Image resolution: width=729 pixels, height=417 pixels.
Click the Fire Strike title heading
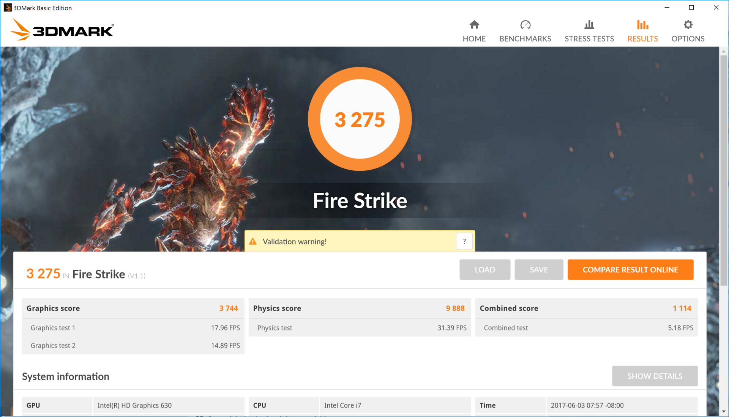pyautogui.click(x=360, y=201)
